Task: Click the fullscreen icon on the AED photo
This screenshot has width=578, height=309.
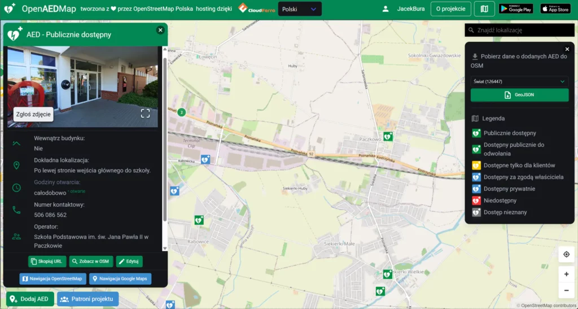Action: pos(145,114)
